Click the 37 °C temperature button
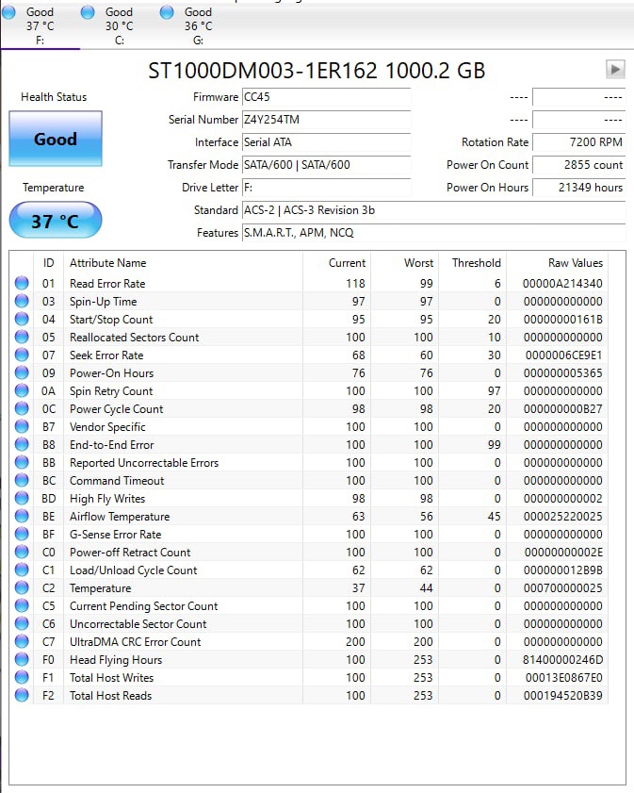Screen dimensions: 634x793 pyautogui.click(x=56, y=221)
